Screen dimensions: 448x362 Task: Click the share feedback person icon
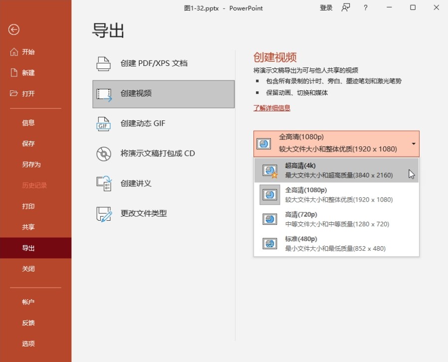pyautogui.click(x=346, y=8)
